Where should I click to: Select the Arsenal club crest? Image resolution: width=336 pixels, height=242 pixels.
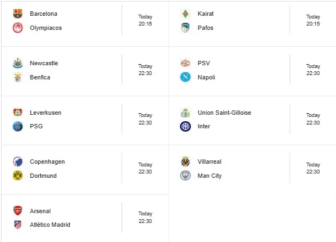(x=17, y=211)
